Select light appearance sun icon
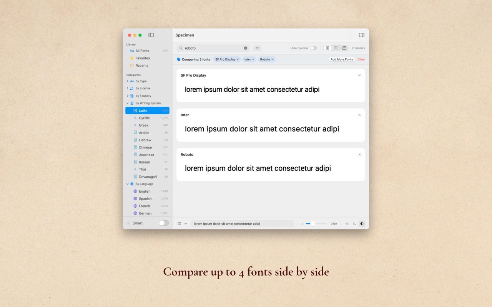Viewport: 492px width, 307px height. [347, 223]
